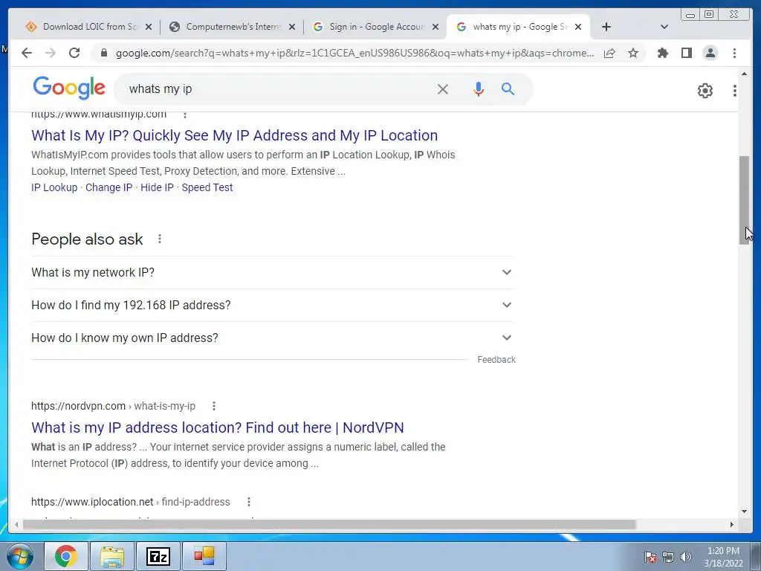
Task: Expand 'How do I find my 192.168 IP address?'
Action: click(x=273, y=306)
